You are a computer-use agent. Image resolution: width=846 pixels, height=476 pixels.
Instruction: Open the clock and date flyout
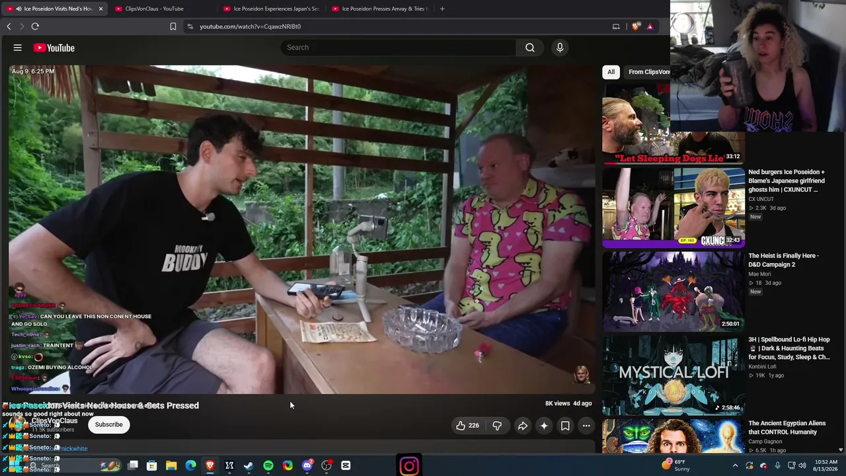tap(826, 466)
